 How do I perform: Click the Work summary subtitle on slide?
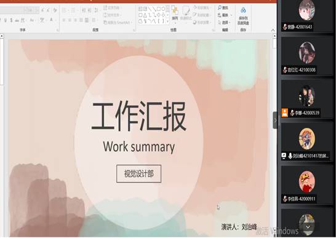(x=139, y=147)
